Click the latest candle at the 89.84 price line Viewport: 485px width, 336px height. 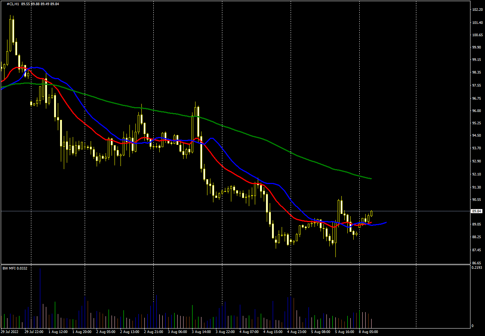pyautogui.click(x=371, y=214)
